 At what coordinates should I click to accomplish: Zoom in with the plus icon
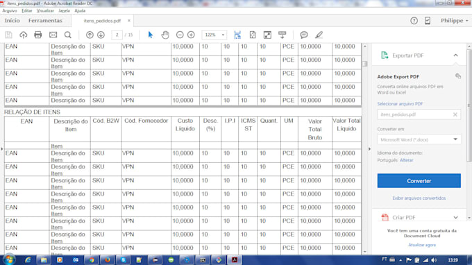pyautogui.click(x=191, y=35)
